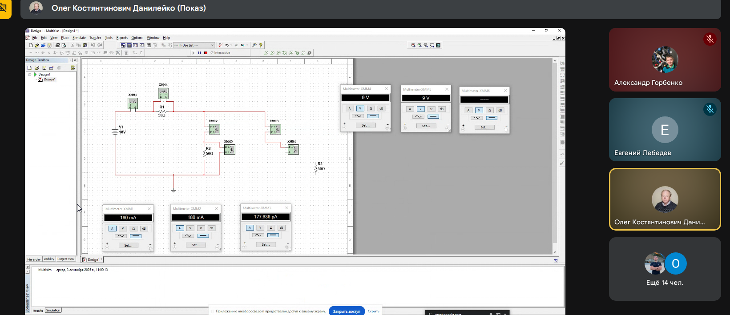Click Set... button on Multimeter-XMM3
730x315 pixels.
click(x=266, y=244)
